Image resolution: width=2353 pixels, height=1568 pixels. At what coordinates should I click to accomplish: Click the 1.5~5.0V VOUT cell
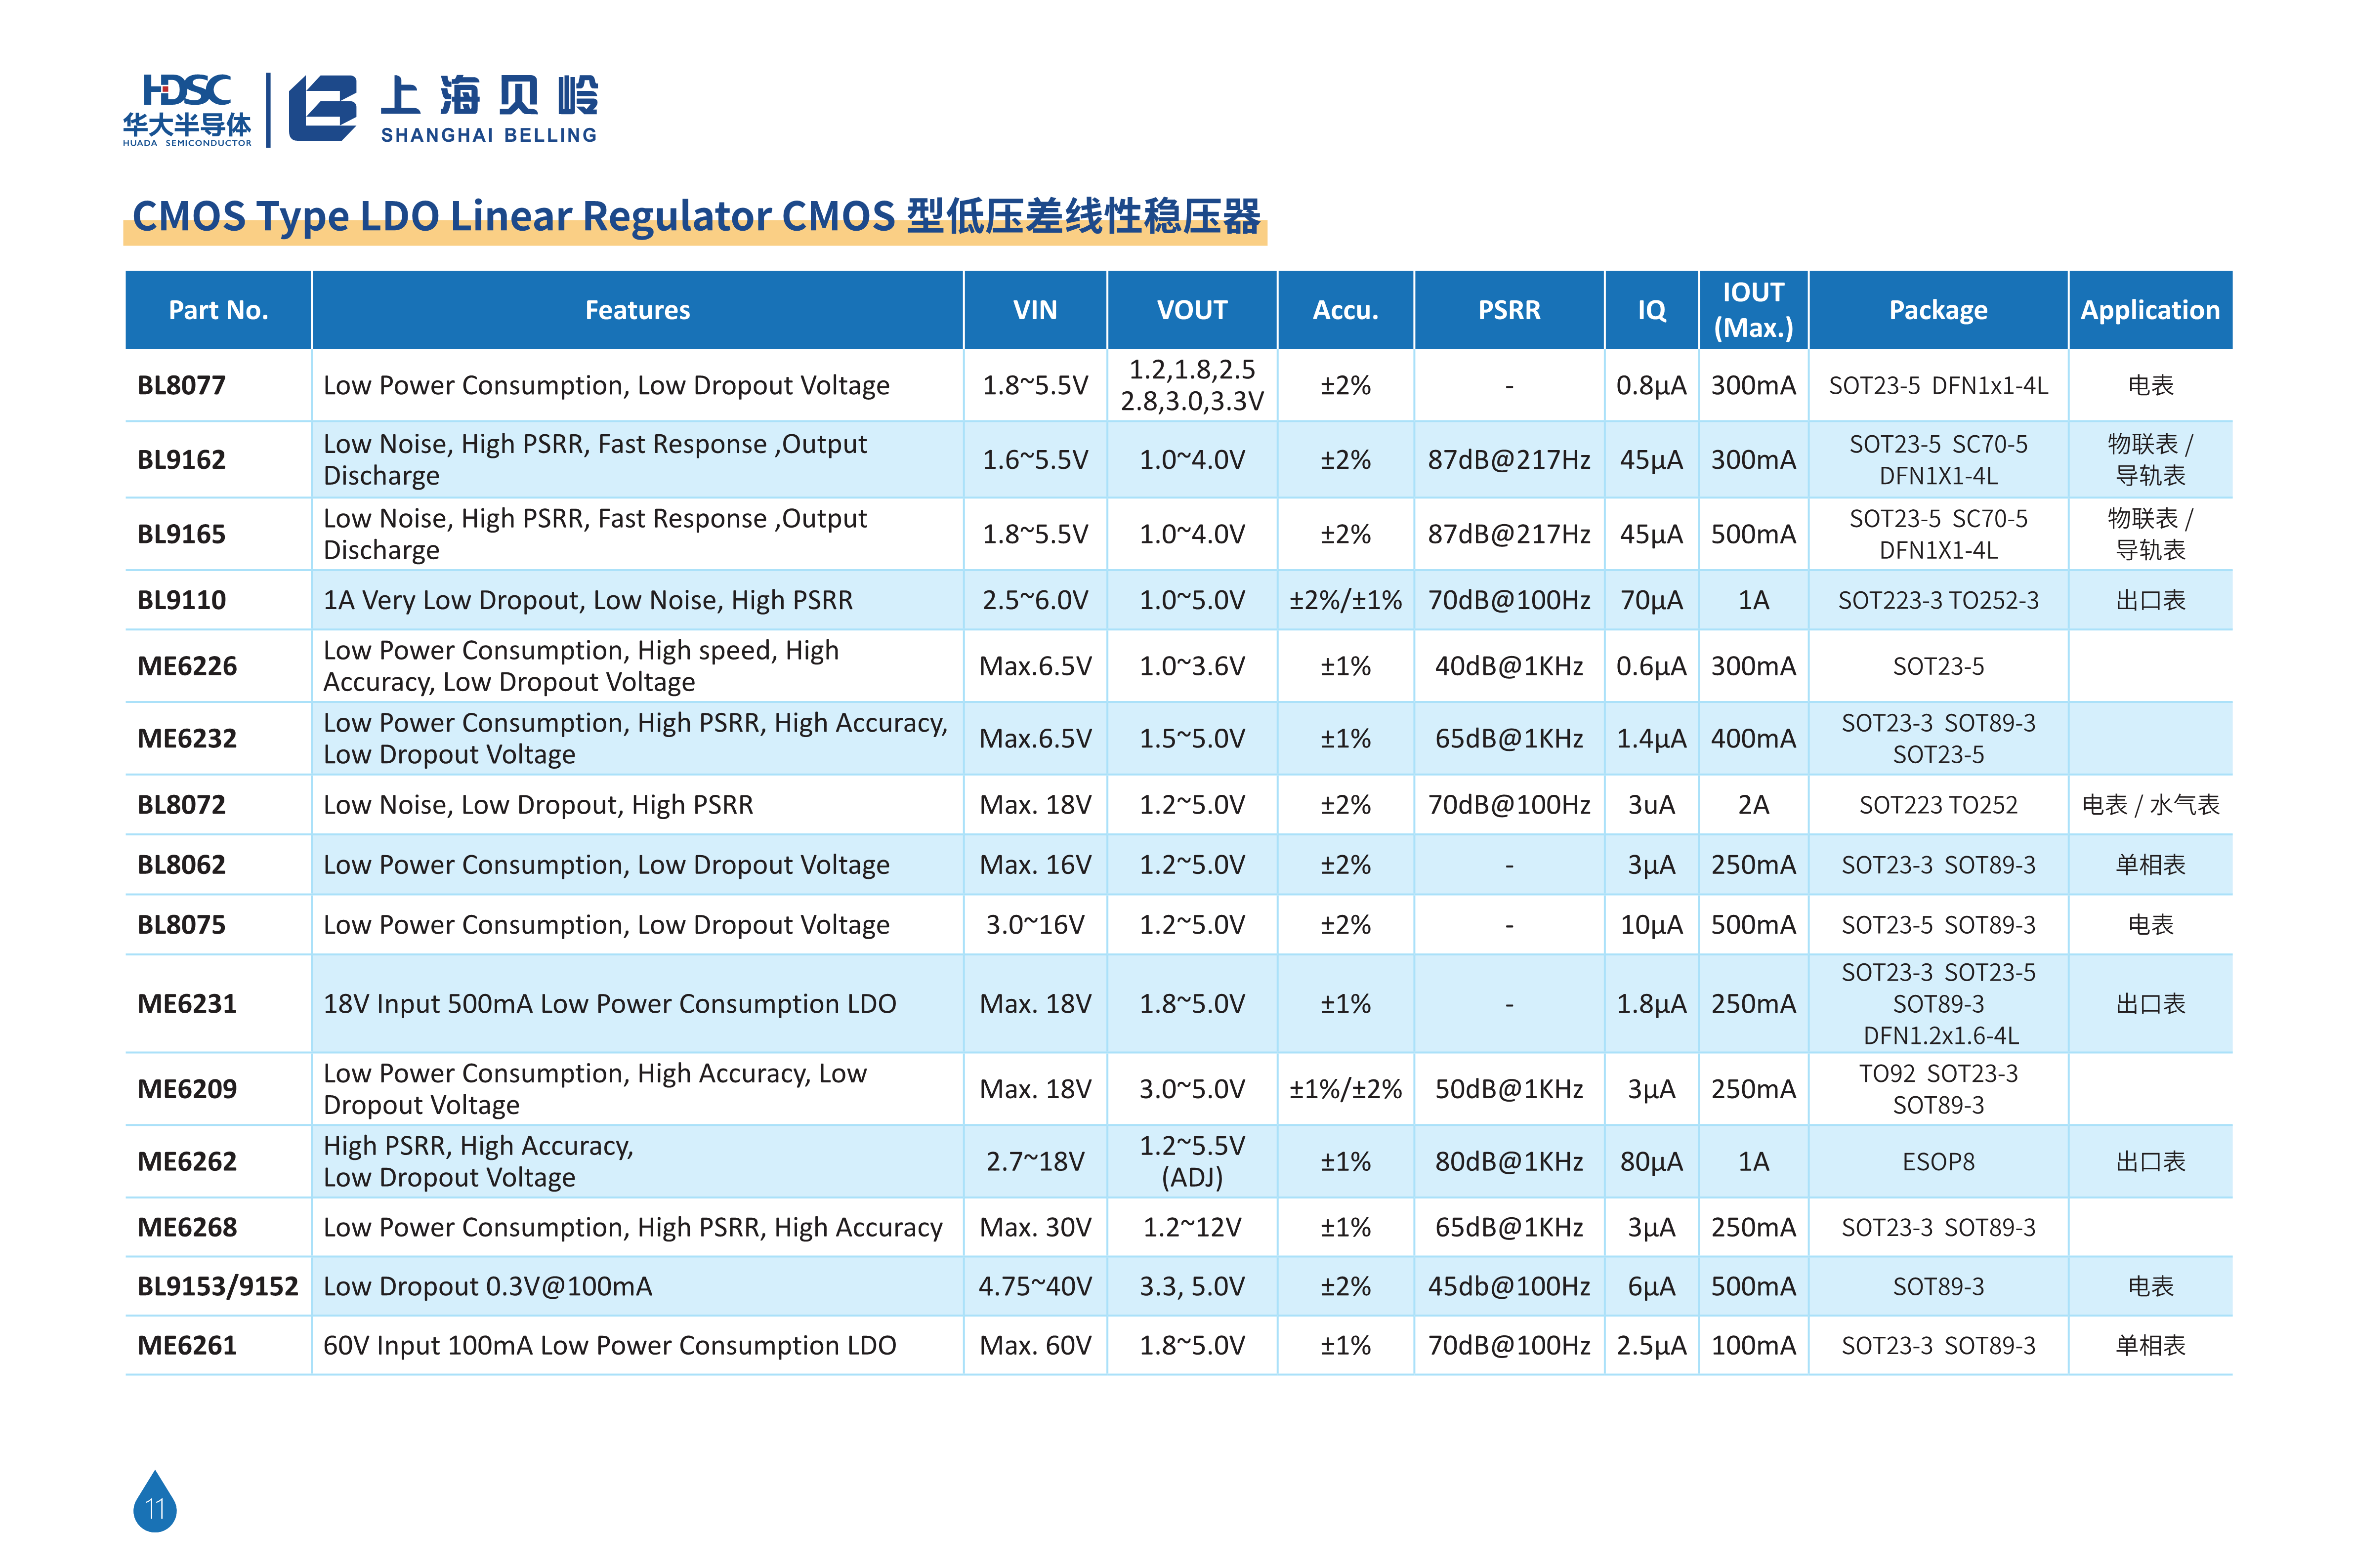[x=1192, y=738]
